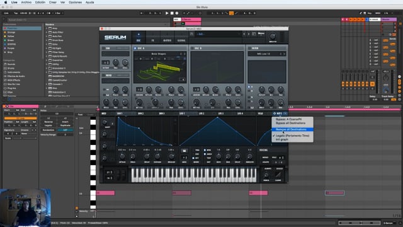Turn the Serum Master volume knob
The image size is (403, 227).
(273, 36)
